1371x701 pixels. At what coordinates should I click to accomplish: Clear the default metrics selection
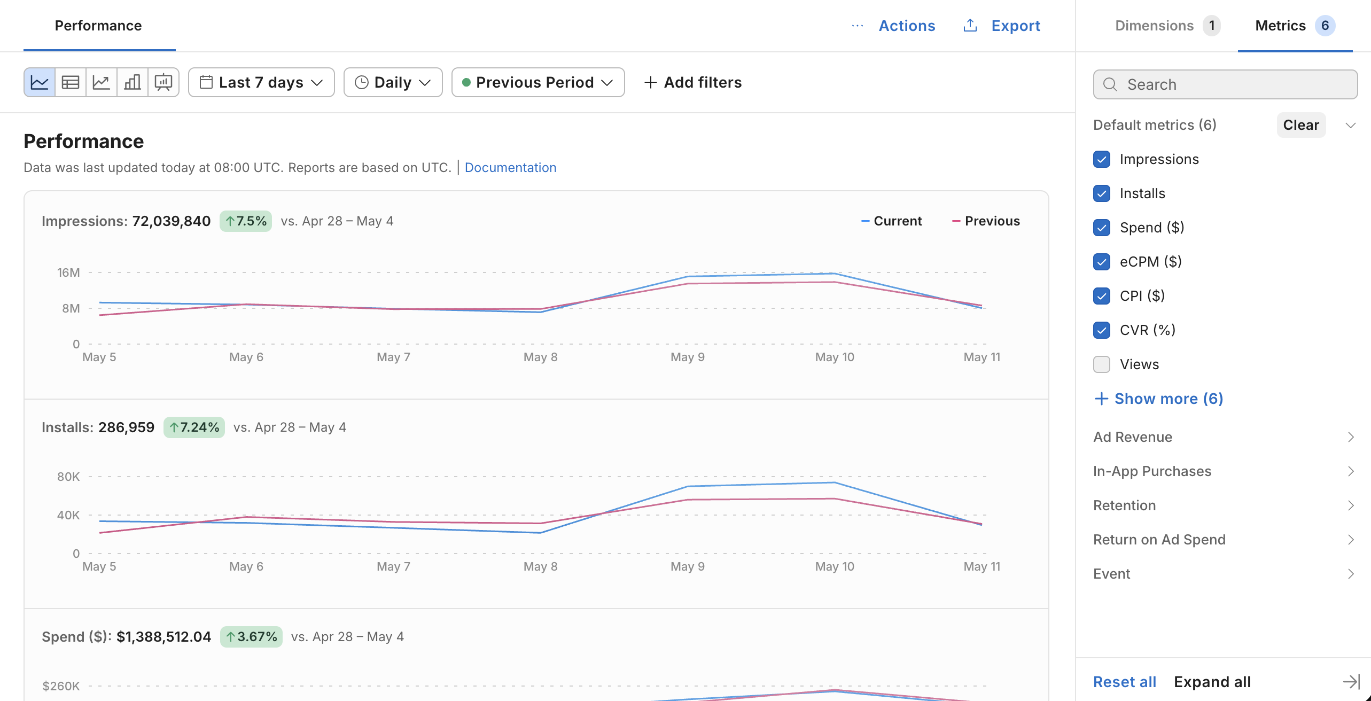[x=1301, y=125]
